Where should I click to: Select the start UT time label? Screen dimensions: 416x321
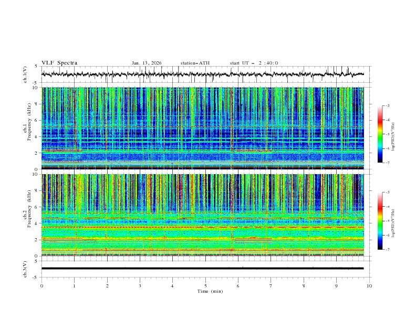click(x=254, y=63)
